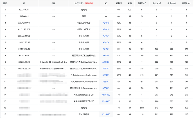Select the IP address 100.64.4.1

(x=24, y=16)
